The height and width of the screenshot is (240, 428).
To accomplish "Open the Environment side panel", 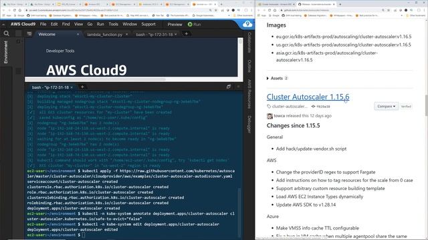I will (x=5, y=52).
